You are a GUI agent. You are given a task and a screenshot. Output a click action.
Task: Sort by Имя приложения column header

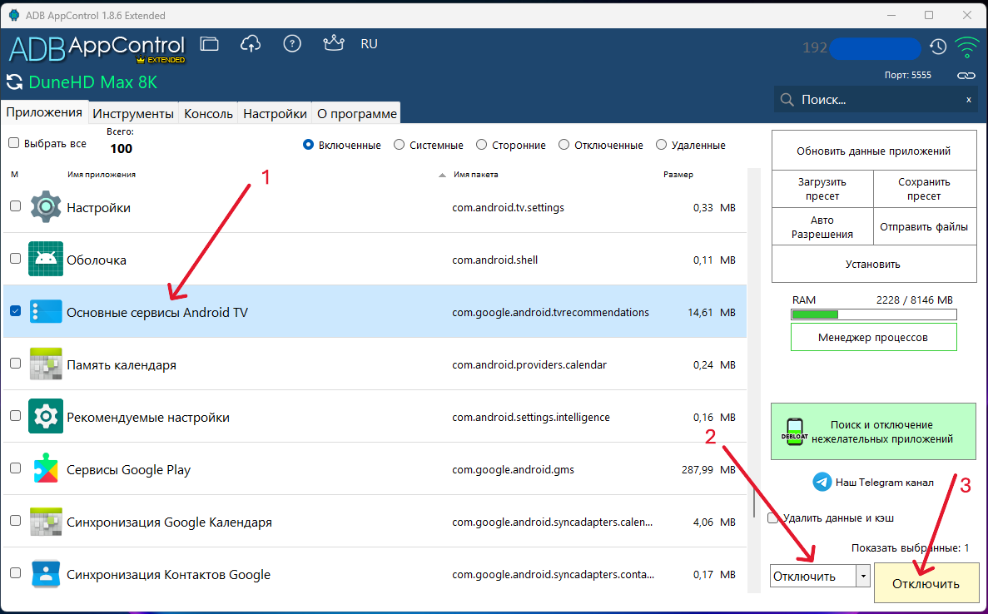(102, 175)
